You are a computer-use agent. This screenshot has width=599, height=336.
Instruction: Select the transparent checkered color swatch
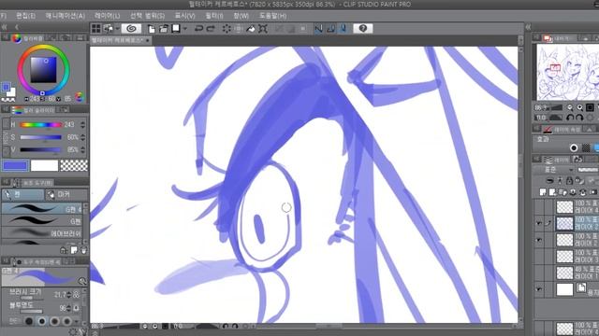74,165
